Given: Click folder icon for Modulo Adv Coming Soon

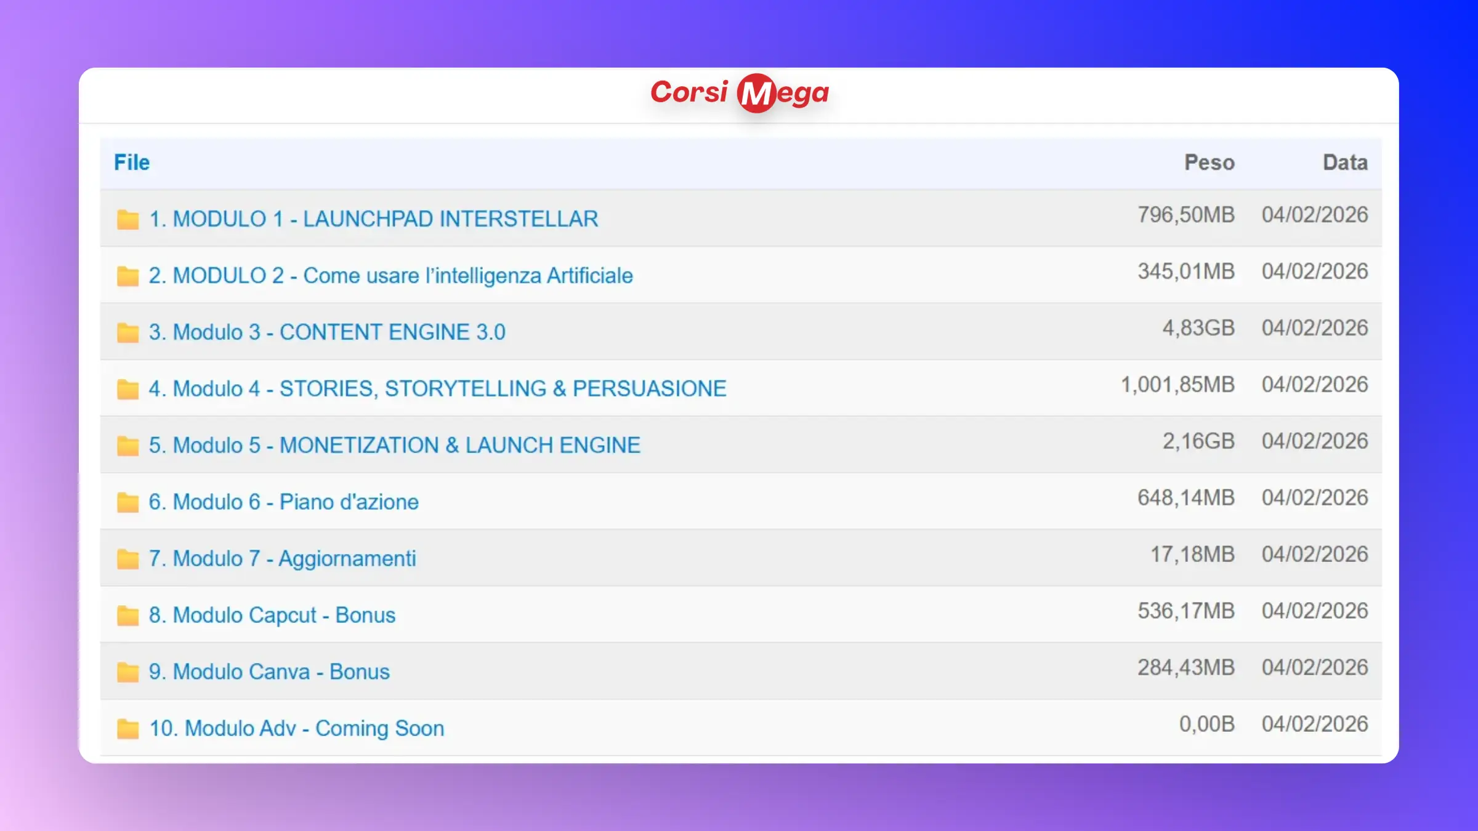Looking at the screenshot, I should [127, 729].
